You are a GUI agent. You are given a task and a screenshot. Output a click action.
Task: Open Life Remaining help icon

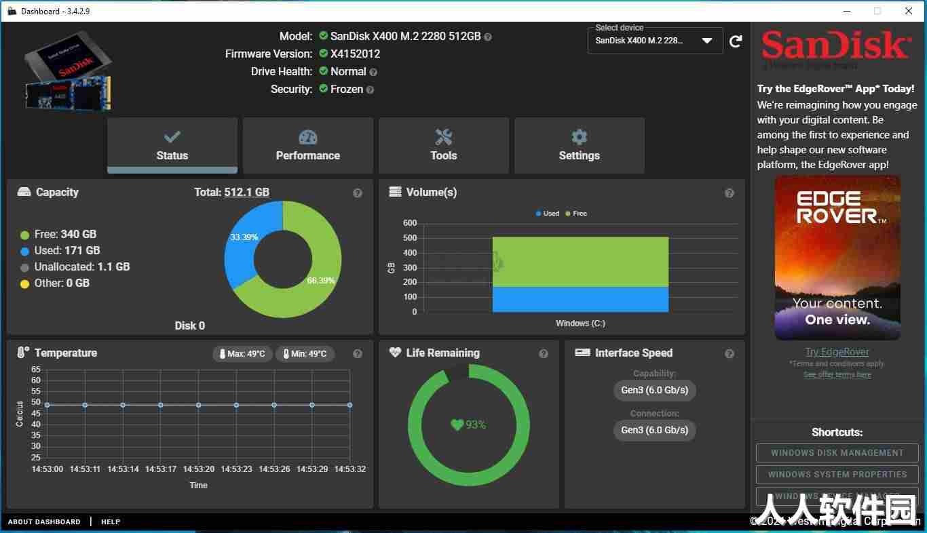pyautogui.click(x=544, y=354)
